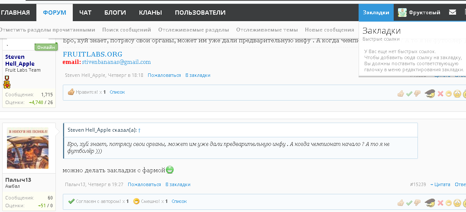Rate Палыч13's post with laughing smiley
466x212 pixels.
449,203
